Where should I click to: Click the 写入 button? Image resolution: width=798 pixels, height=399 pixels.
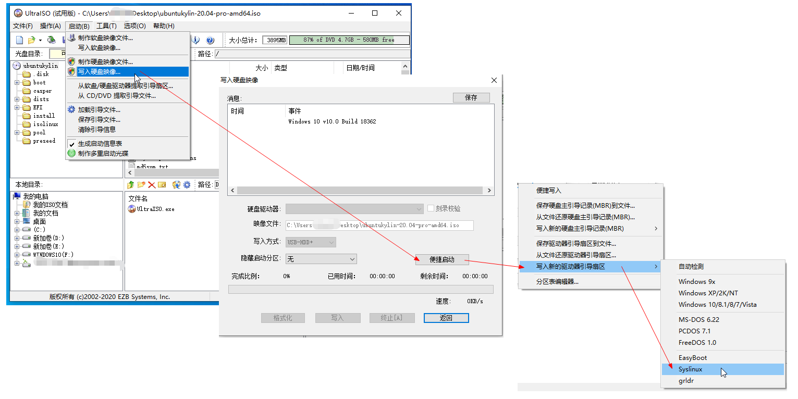pos(337,318)
